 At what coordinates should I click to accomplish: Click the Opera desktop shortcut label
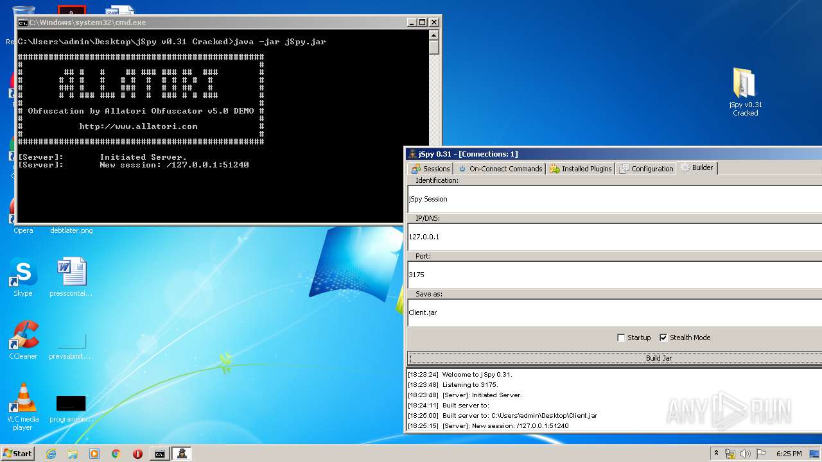pos(23,230)
